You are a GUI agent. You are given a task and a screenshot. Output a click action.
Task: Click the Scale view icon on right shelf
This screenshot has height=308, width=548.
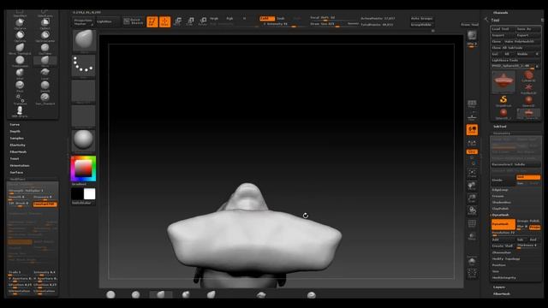click(x=472, y=198)
